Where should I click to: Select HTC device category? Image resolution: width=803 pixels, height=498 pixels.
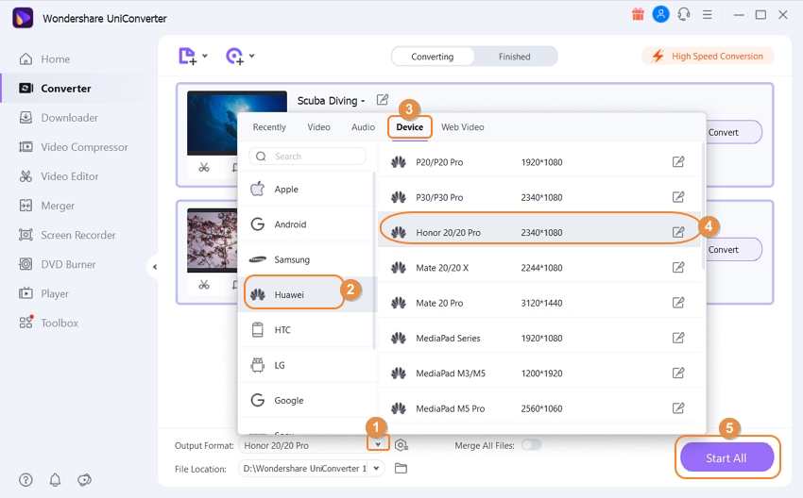[307, 330]
